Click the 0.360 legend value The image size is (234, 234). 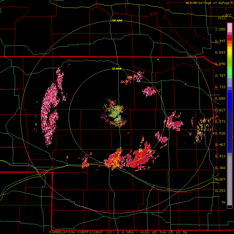pos(220,168)
